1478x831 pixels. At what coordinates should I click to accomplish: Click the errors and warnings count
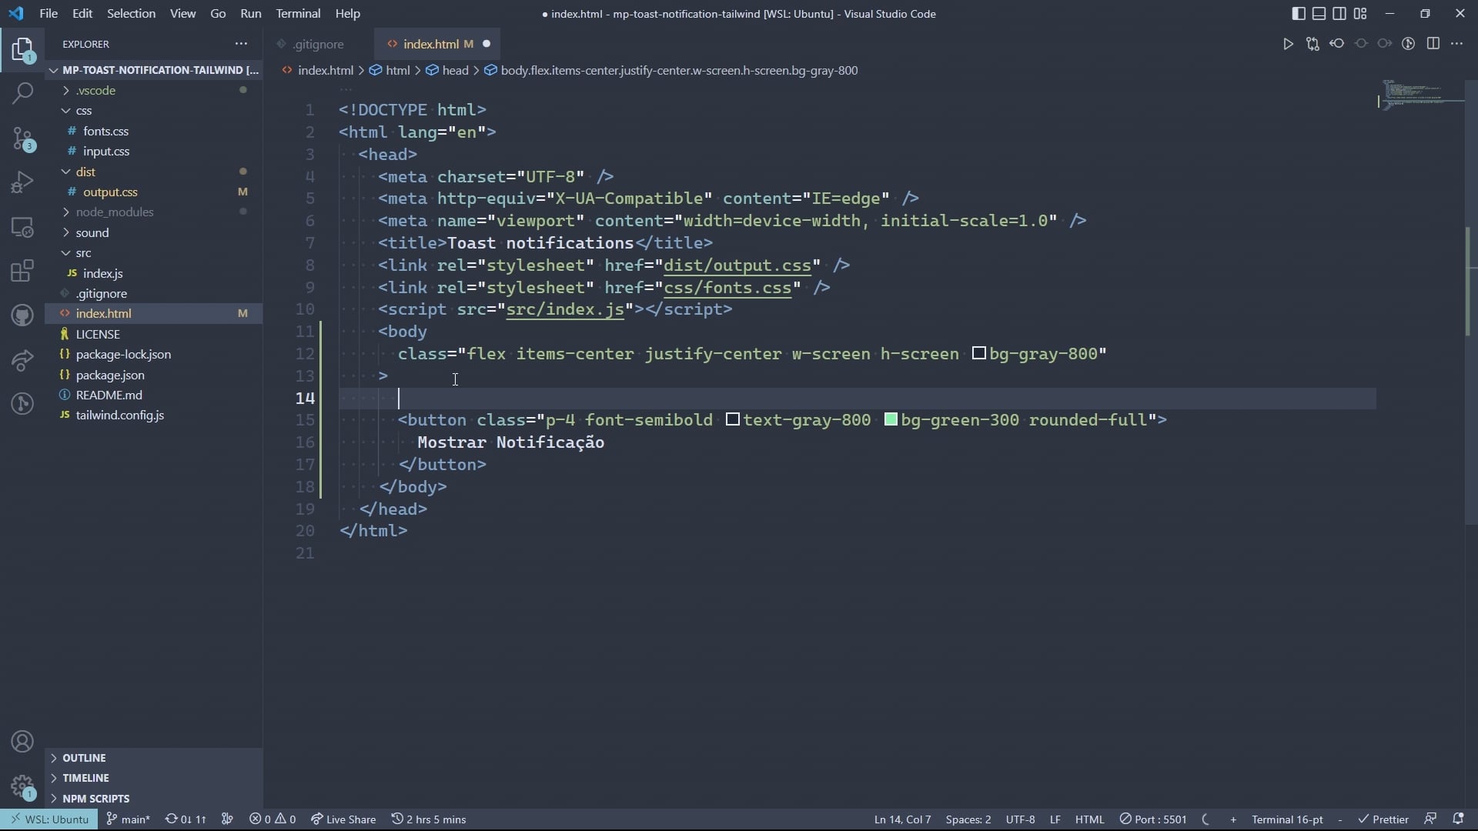pyautogui.click(x=273, y=819)
